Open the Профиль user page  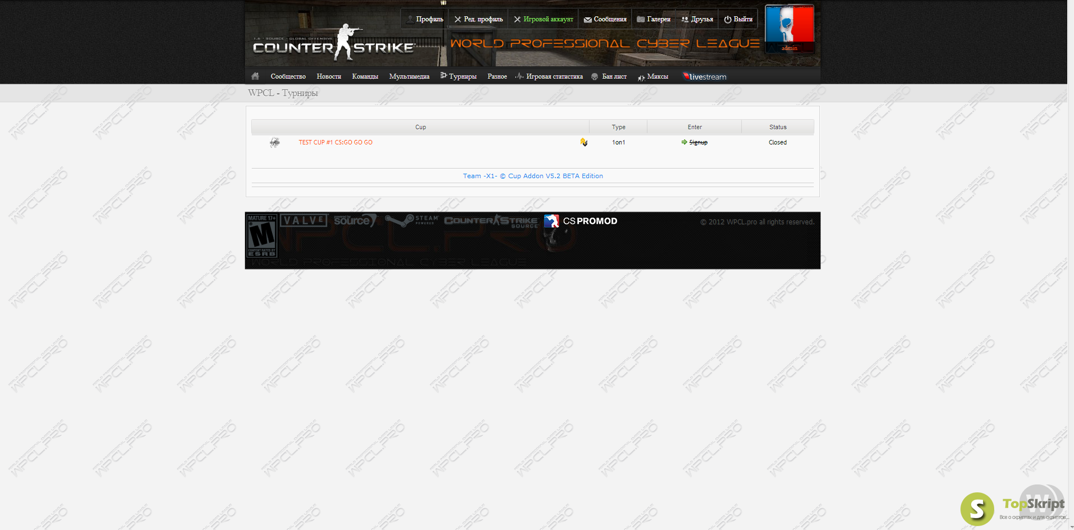[x=425, y=19]
